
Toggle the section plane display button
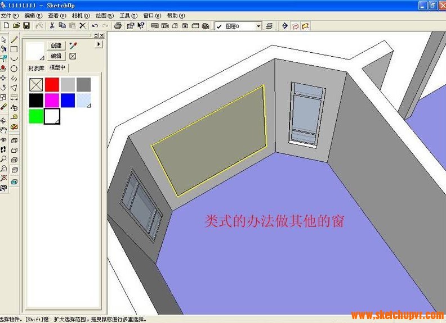[x=295, y=26]
